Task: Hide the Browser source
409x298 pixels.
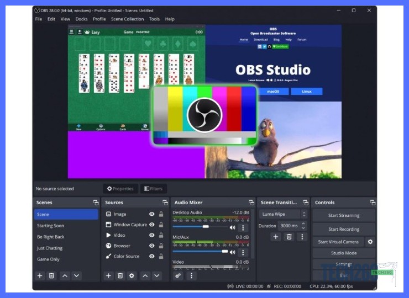Action: pyautogui.click(x=152, y=246)
